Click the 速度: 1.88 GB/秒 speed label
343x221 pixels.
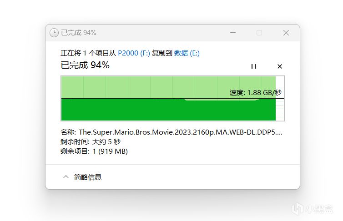258,92
